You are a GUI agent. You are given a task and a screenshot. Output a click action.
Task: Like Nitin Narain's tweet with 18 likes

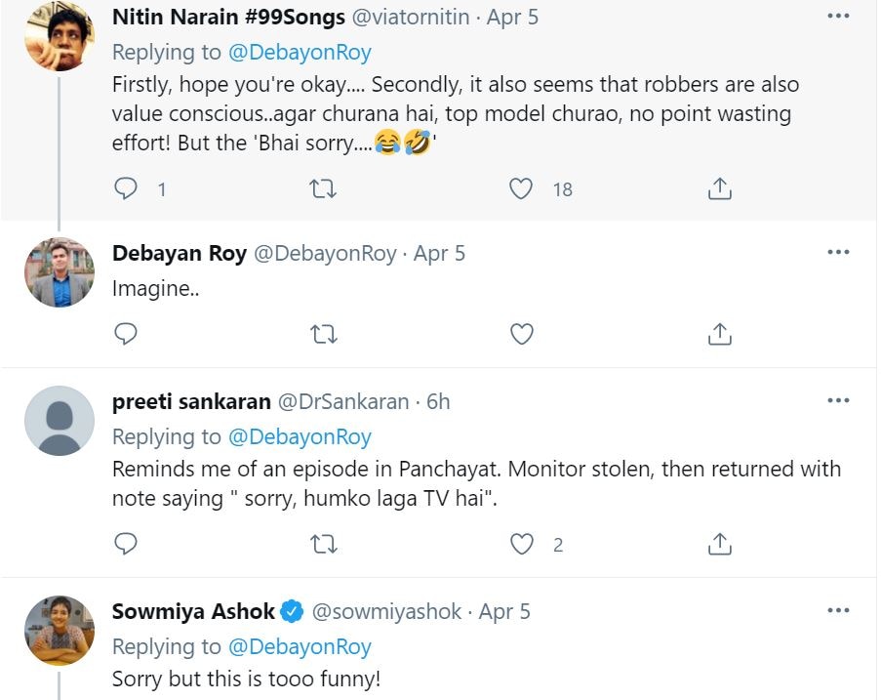point(522,188)
